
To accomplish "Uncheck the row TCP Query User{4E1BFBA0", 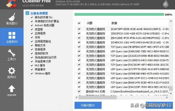I will (79, 47).
